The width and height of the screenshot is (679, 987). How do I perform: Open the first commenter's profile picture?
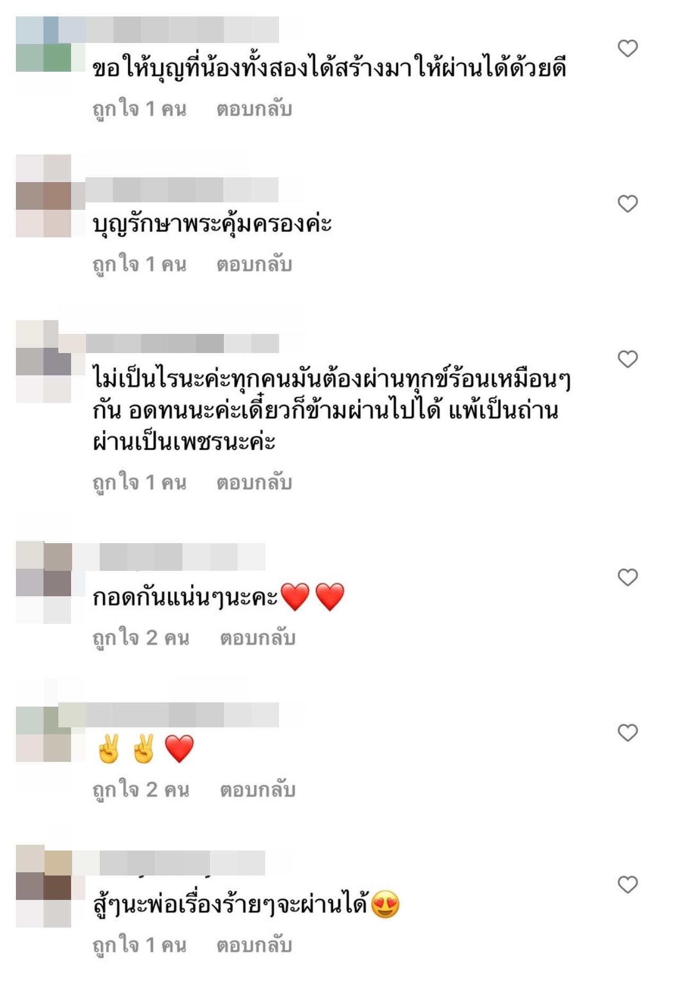43,44
